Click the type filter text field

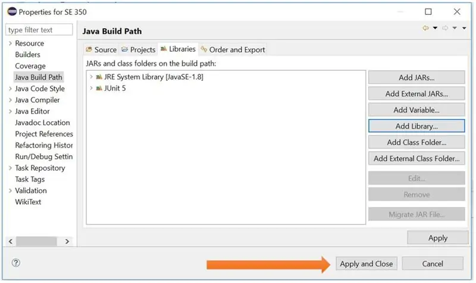pyautogui.click(x=39, y=30)
